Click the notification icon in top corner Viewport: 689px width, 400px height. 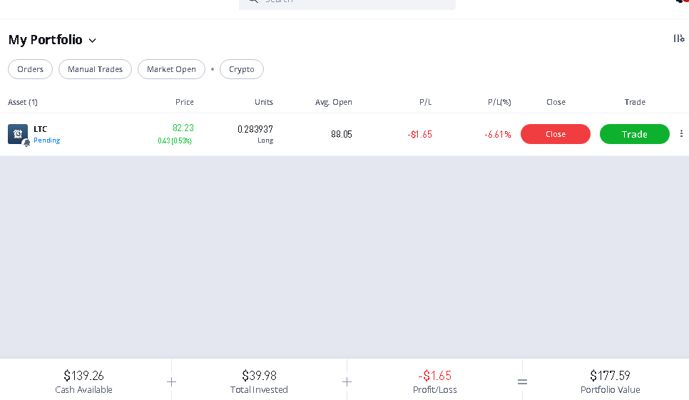pyautogui.click(x=683, y=1)
